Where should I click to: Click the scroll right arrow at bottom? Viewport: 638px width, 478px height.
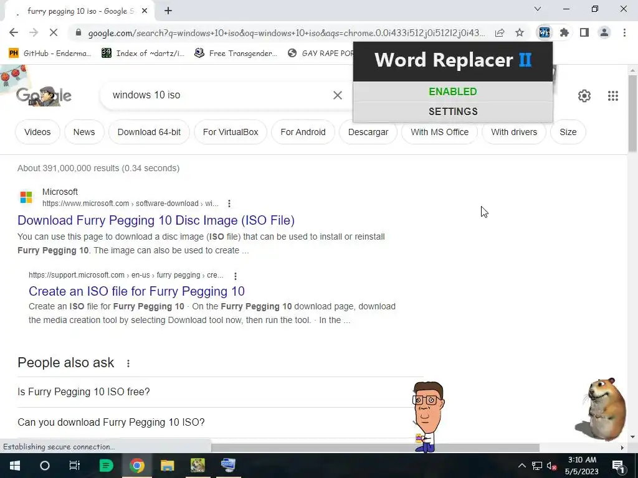click(622, 448)
